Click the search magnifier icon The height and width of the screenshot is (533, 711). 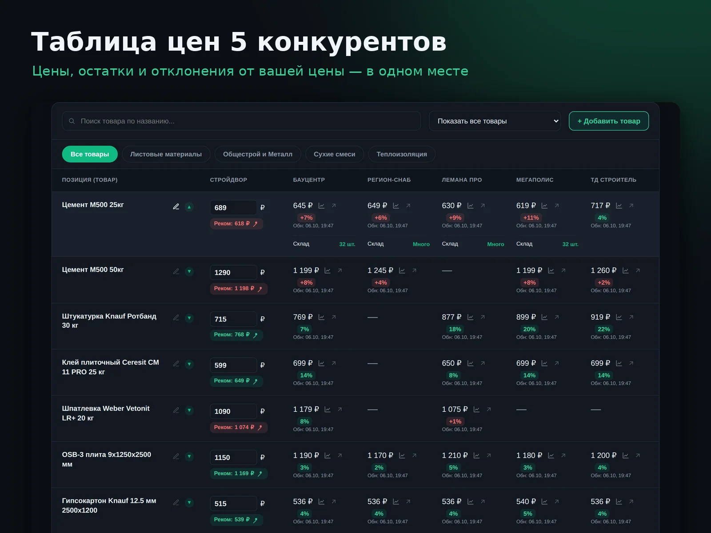pyautogui.click(x=72, y=121)
